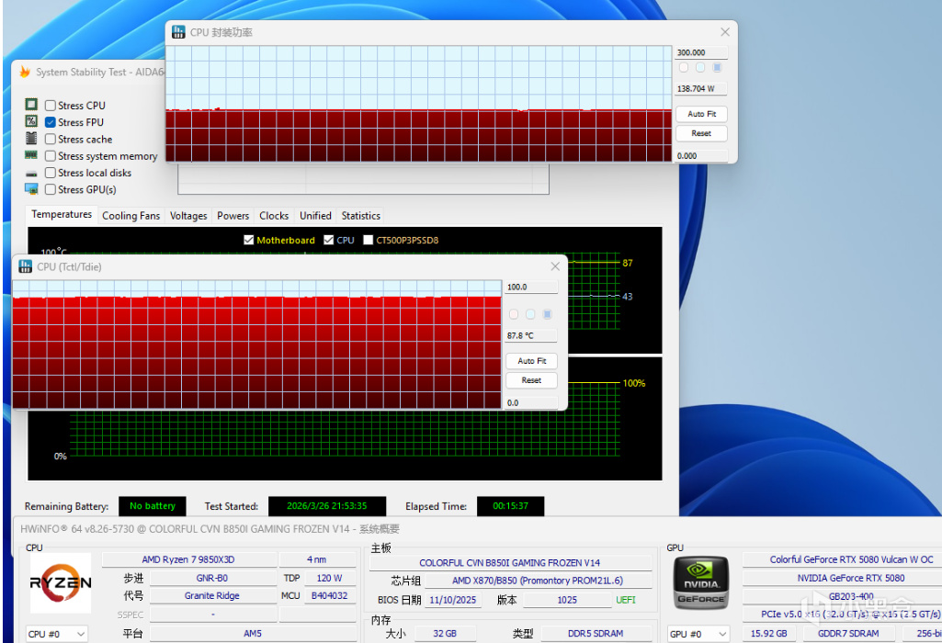Click the 0.0 minimum temperature field
This screenshot has width=942, height=643.
532,403
